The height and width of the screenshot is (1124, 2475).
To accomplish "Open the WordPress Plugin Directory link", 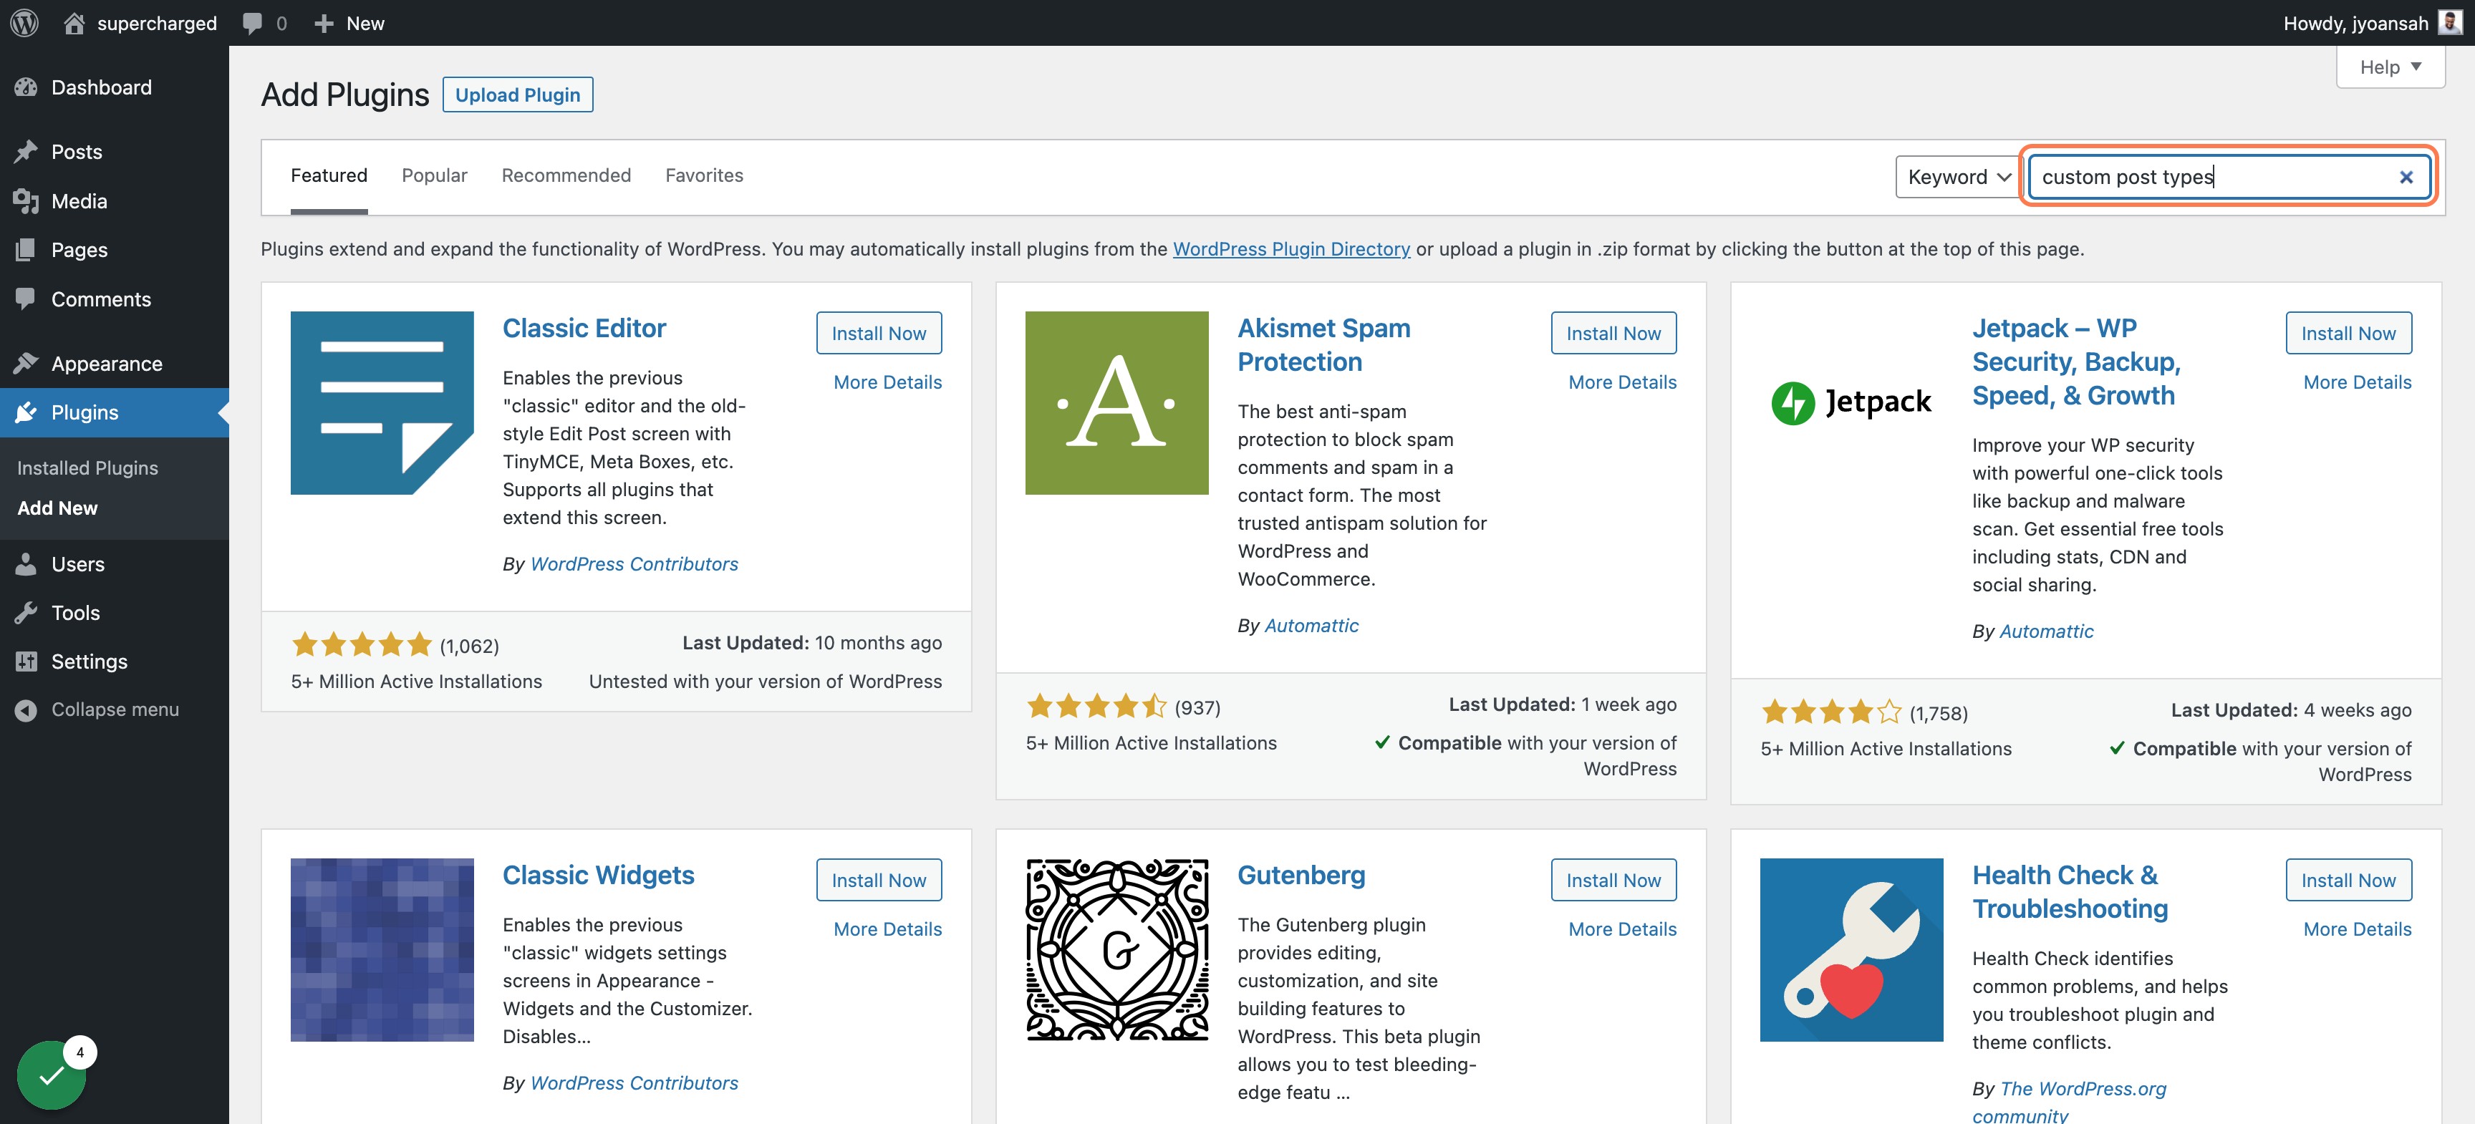I will (1291, 249).
